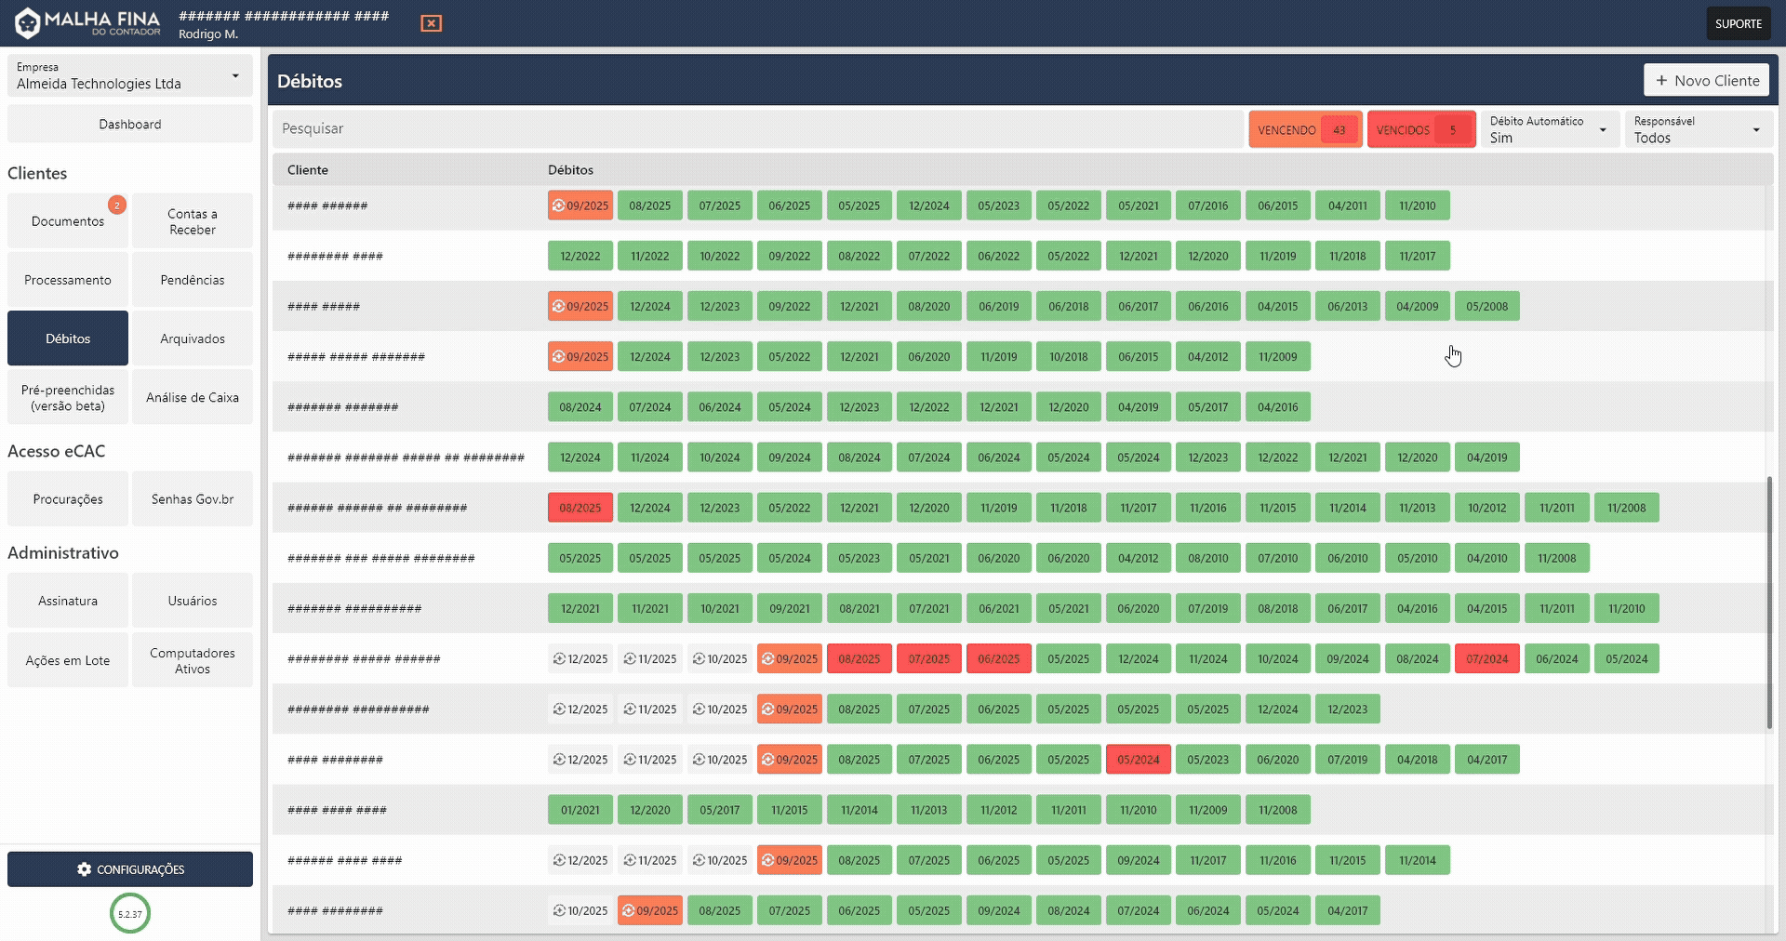Click the Malha Fina logo icon

(27, 22)
